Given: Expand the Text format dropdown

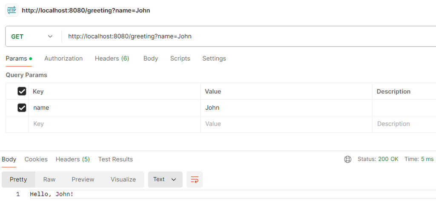Looking at the screenshot, I should pos(165,179).
